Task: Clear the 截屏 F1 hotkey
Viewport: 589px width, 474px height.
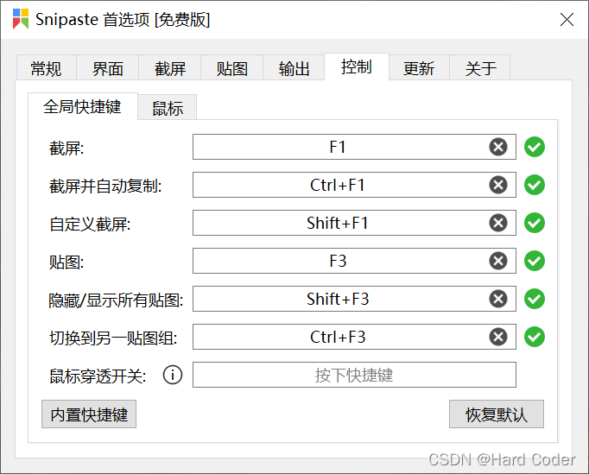Action: click(498, 147)
